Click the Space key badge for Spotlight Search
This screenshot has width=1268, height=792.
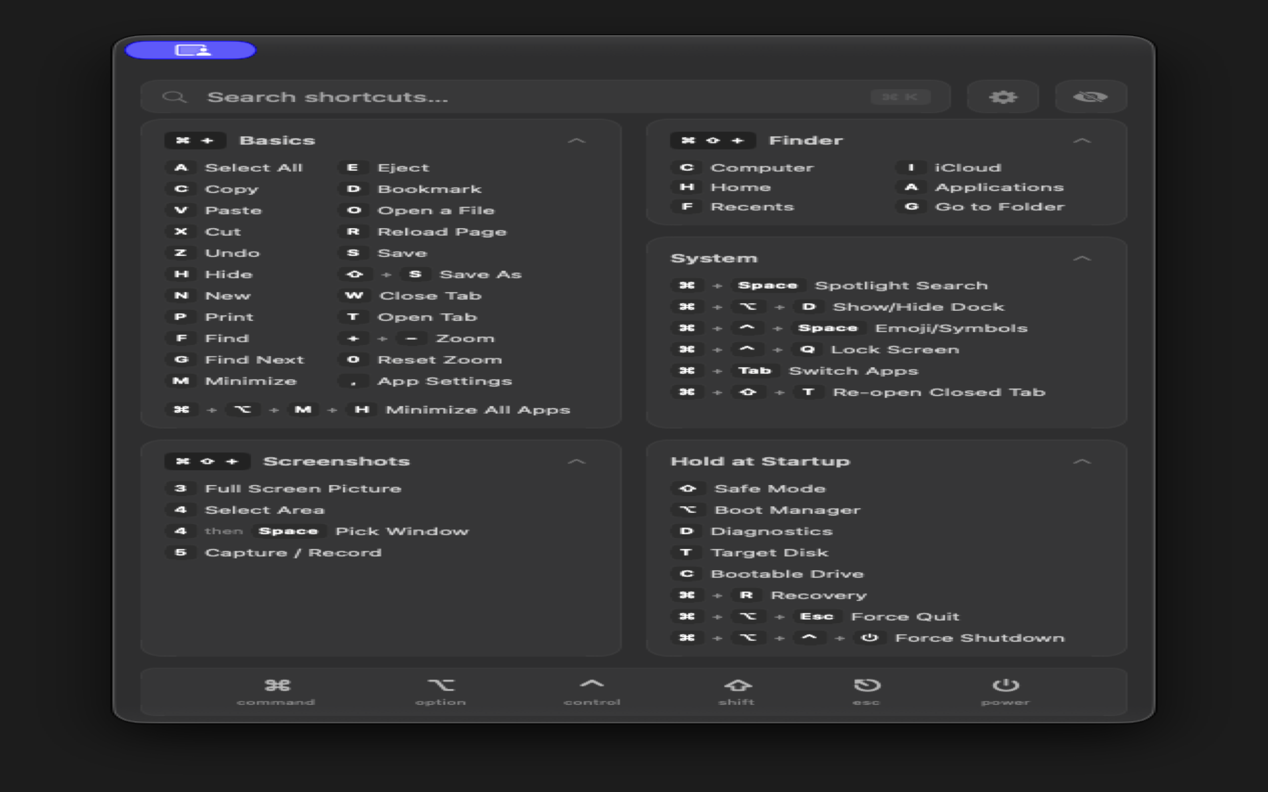[x=768, y=286]
